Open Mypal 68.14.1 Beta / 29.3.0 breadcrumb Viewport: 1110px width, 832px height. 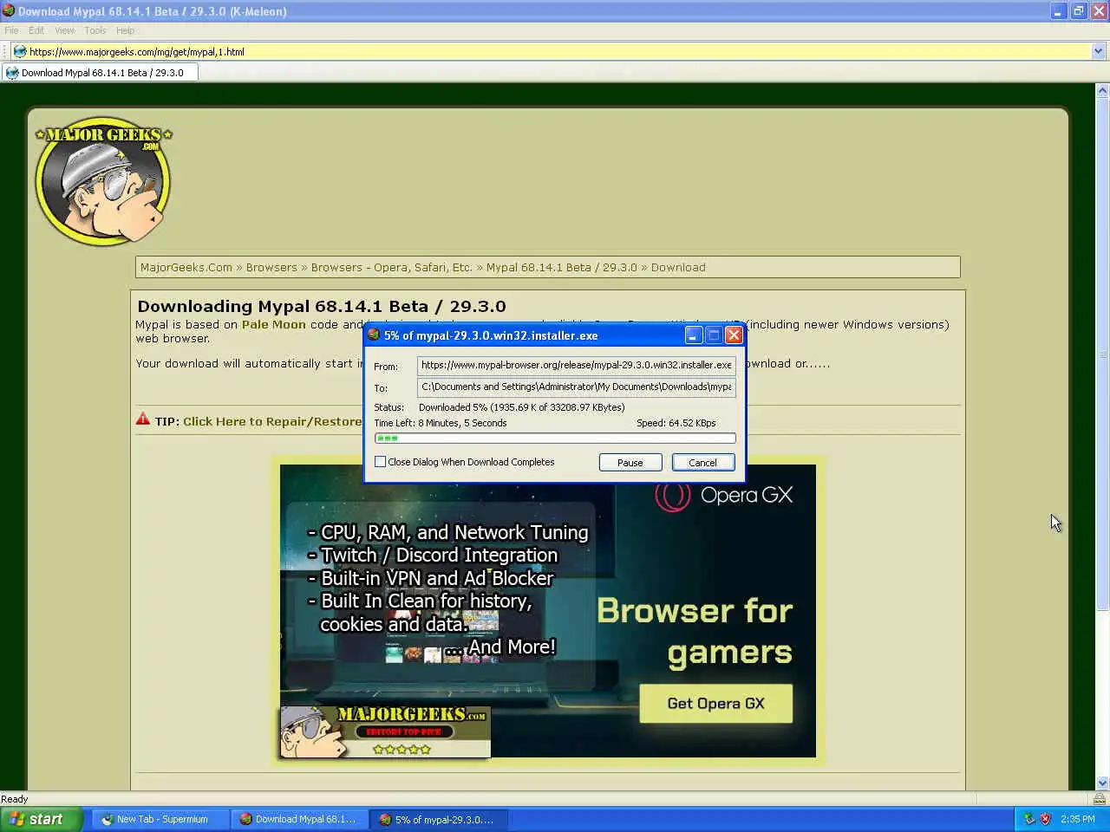tap(562, 268)
